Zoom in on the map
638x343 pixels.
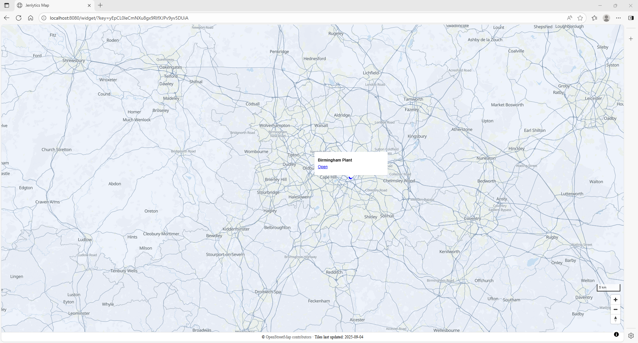point(615,299)
